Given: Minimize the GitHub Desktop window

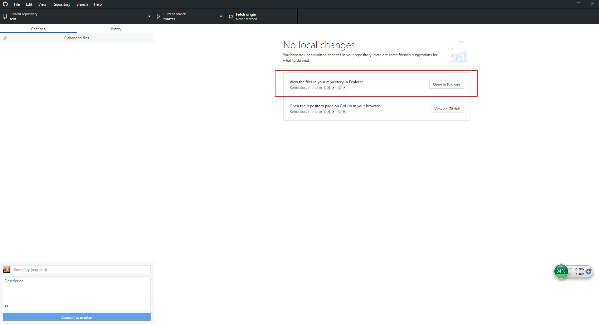Looking at the screenshot, I should click(x=564, y=4).
